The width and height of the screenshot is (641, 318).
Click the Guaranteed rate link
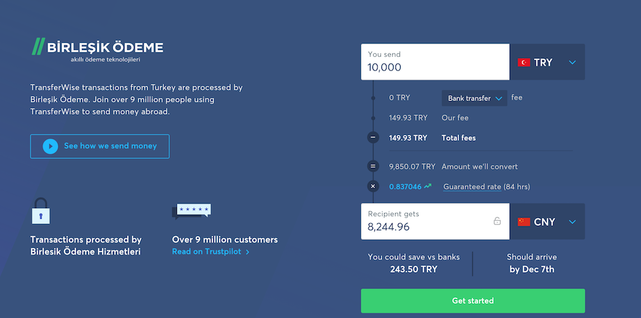click(x=472, y=187)
